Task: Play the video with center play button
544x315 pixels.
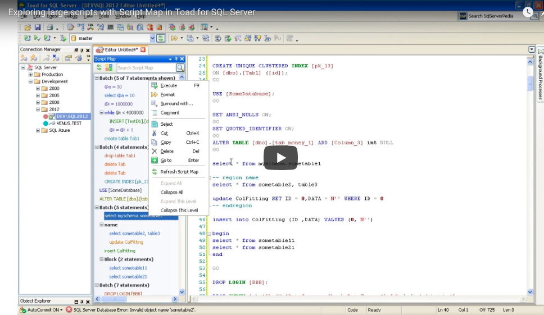Action: [281, 158]
